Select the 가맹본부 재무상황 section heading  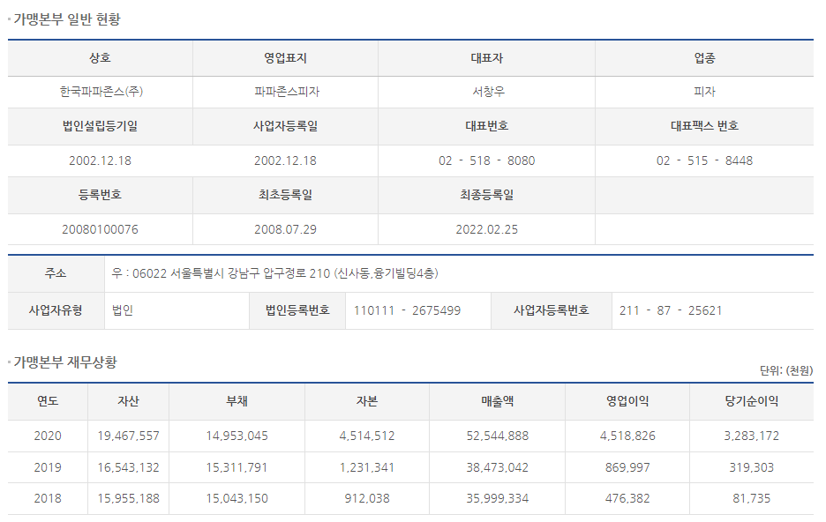coord(64,362)
